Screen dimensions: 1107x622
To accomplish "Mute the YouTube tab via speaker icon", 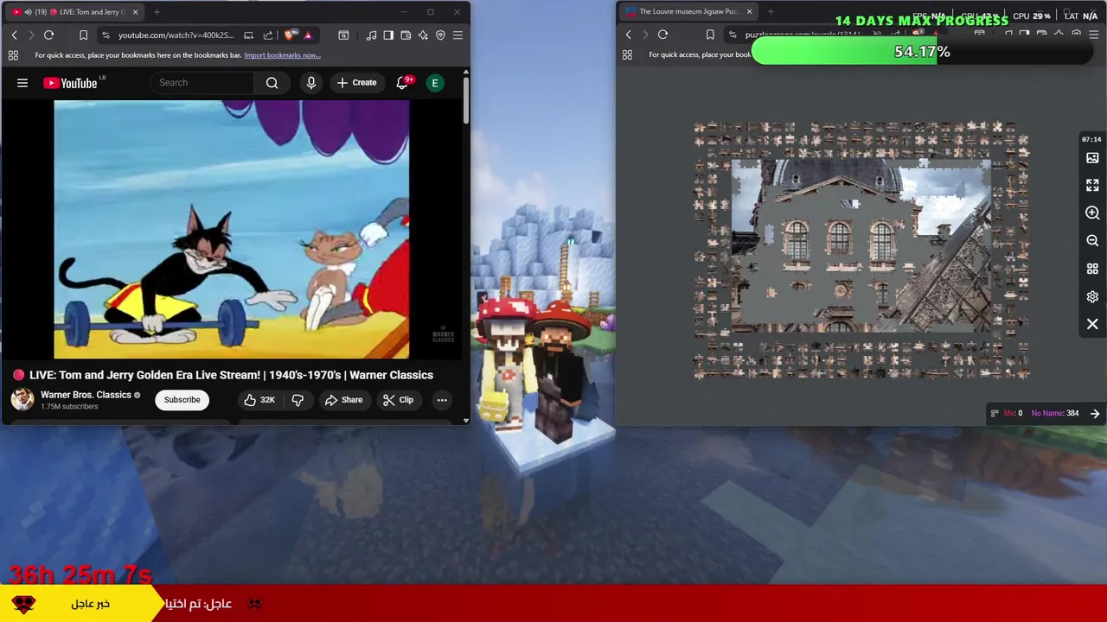I will coord(27,12).
